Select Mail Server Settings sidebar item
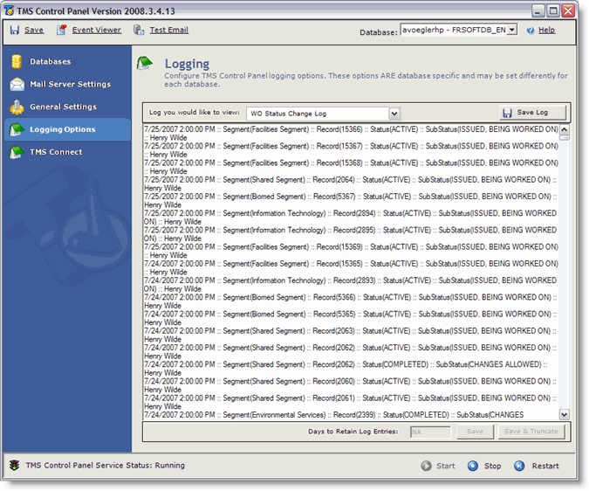The height and width of the screenshot is (491, 589). click(x=67, y=84)
